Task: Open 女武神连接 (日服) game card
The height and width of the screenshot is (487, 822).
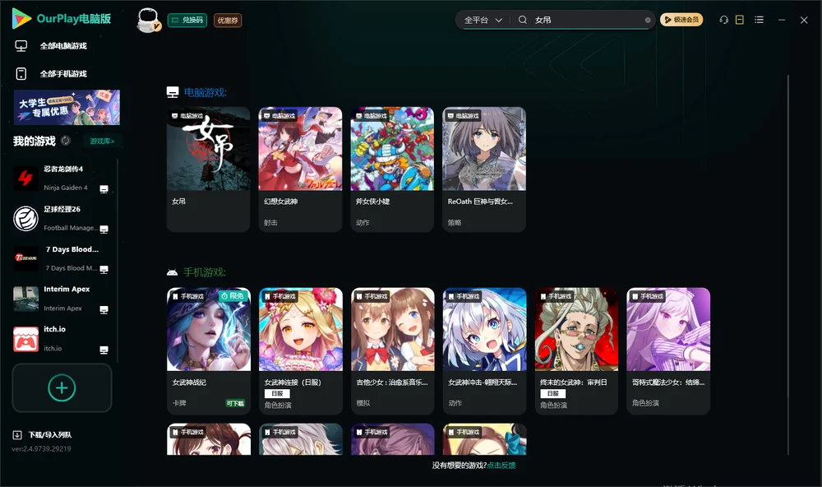Action: coord(300,350)
